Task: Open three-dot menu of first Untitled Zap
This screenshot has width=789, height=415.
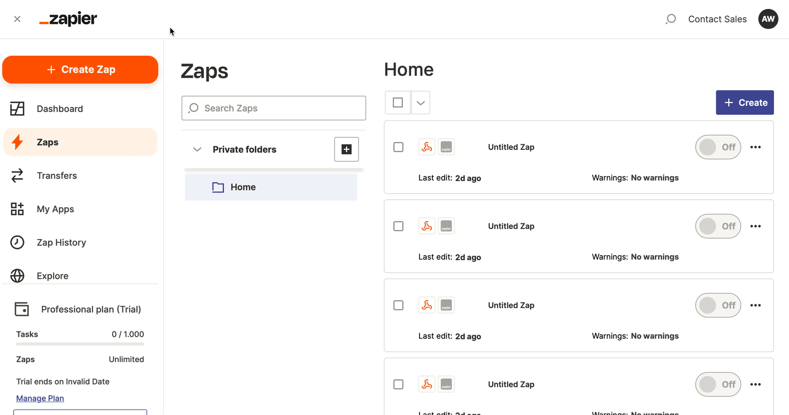Action: point(755,147)
